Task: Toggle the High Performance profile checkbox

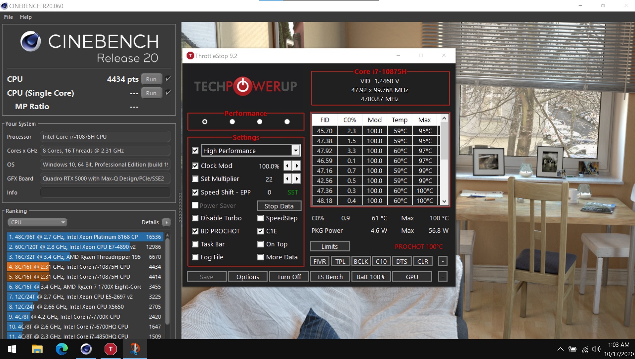Action: (x=195, y=150)
